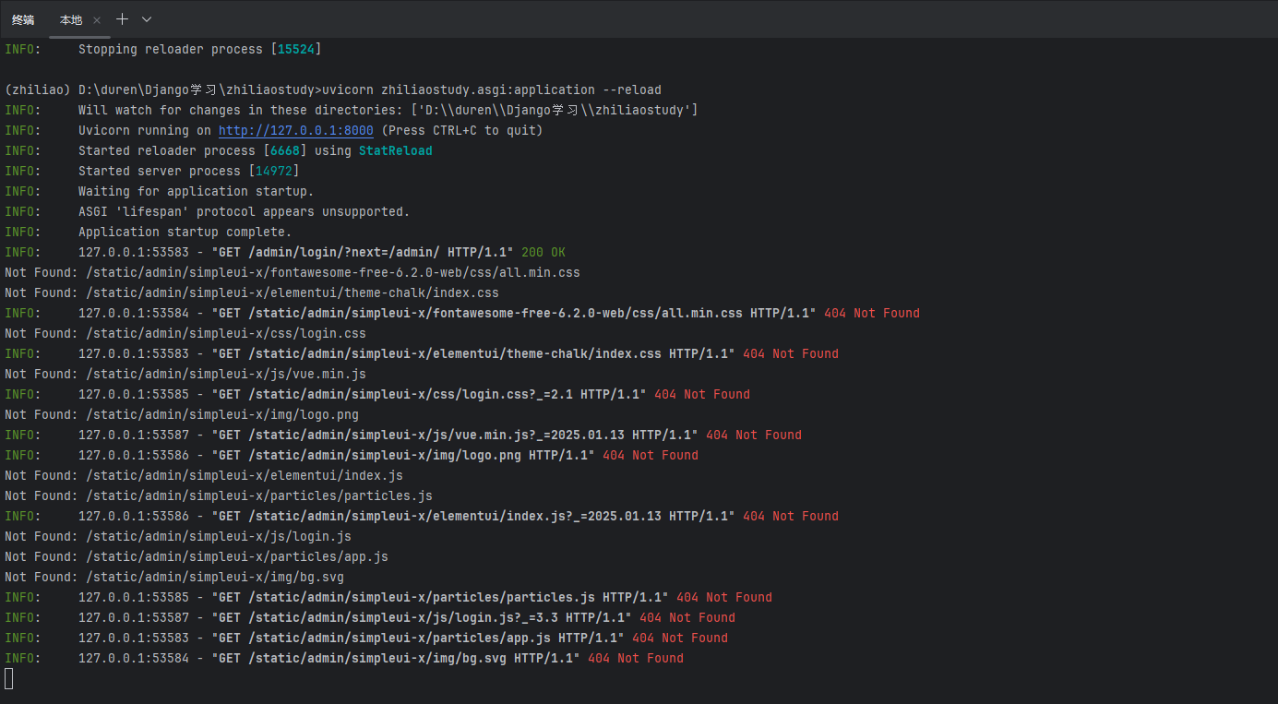1278x704 pixels.
Task: Click Not Found line for theme-chalk/index.css
Action: [252, 292]
